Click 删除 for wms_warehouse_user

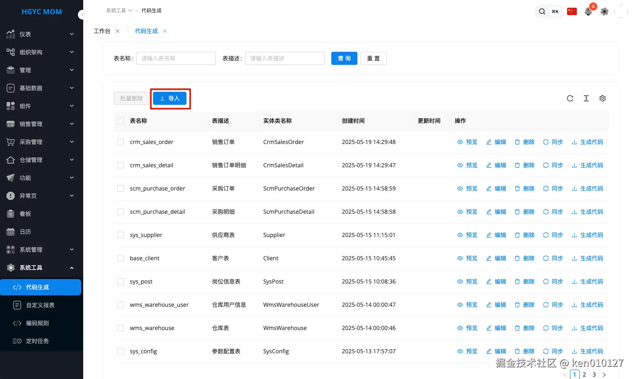524,305
